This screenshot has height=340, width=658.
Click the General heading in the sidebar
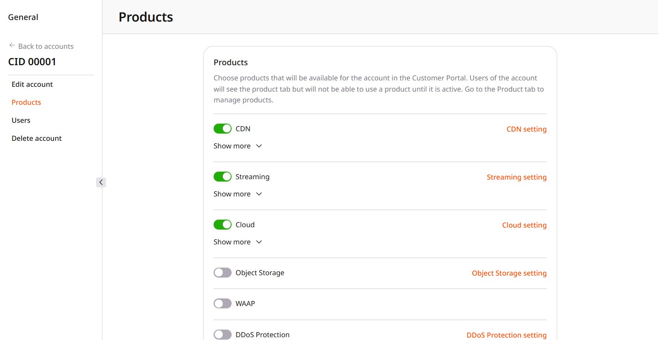coord(23,17)
